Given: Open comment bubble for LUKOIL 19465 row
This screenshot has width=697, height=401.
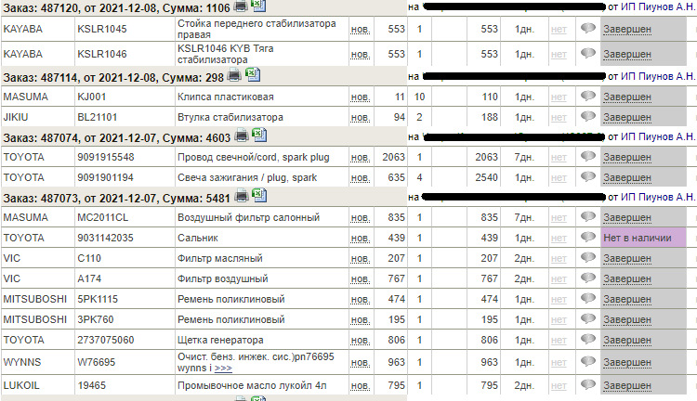Looking at the screenshot, I should [x=587, y=384].
